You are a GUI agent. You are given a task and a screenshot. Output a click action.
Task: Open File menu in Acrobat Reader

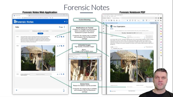[103, 17]
